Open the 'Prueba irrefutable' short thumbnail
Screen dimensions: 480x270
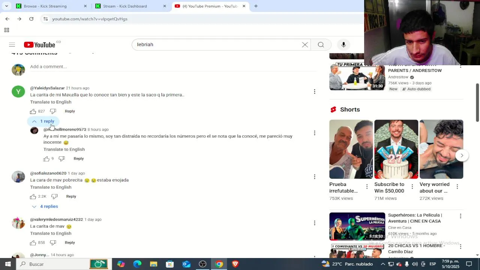coord(351,149)
